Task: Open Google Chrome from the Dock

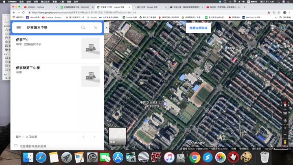Action: pos(195,157)
